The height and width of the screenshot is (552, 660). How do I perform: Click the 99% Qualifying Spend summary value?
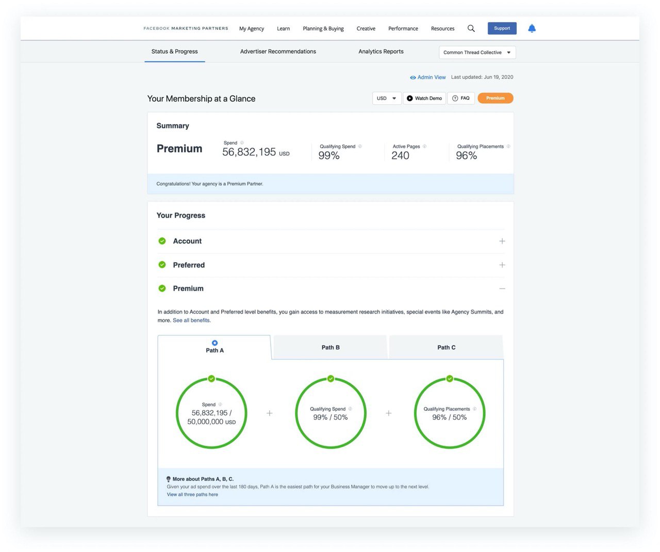pos(329,156)
